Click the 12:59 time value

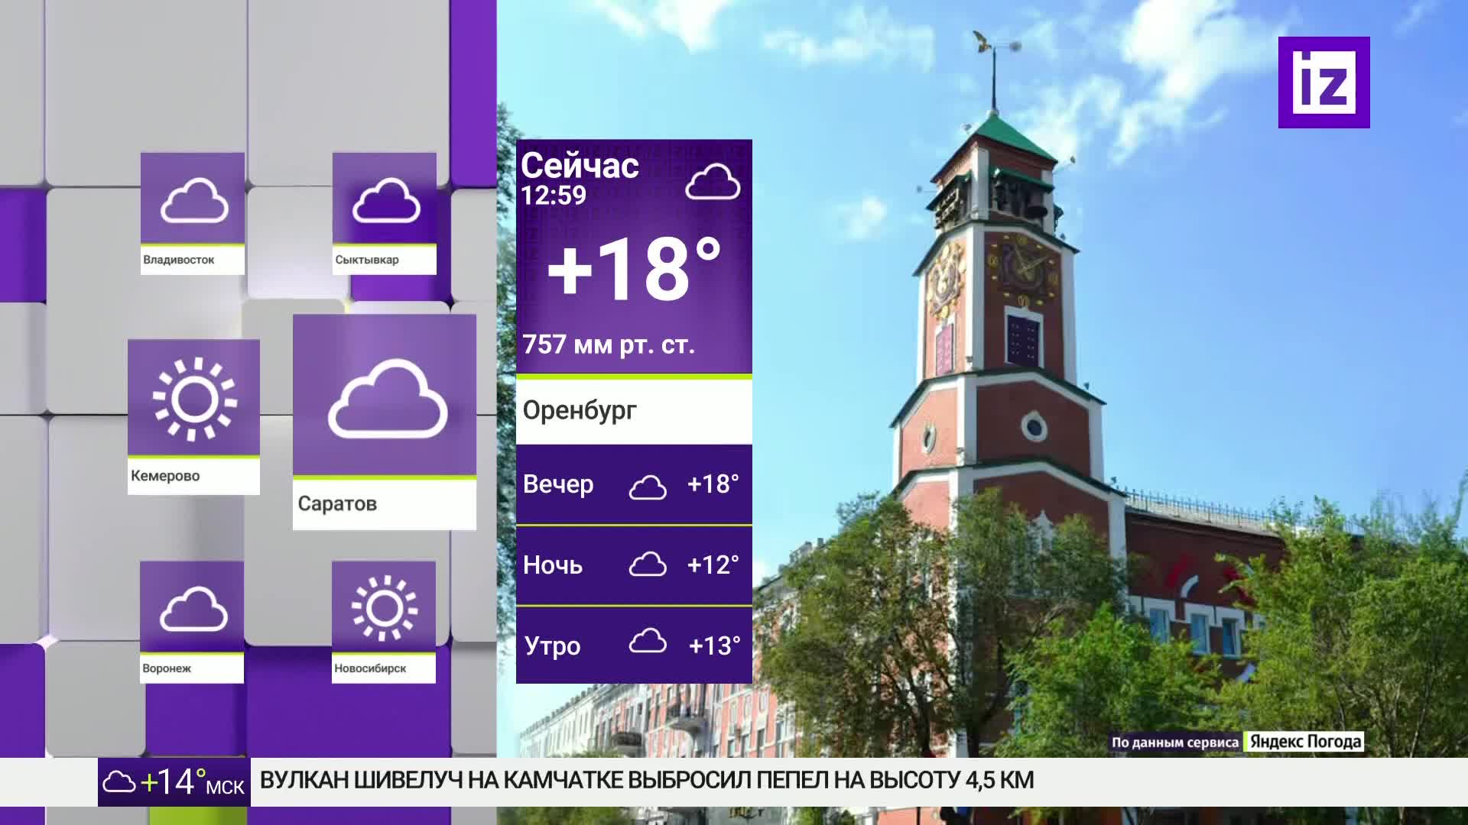point(554,196)
